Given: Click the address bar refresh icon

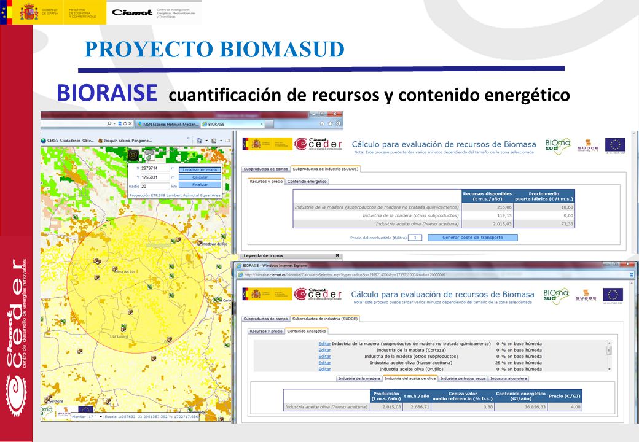Looking at the screenshot, I should (125, 123).
